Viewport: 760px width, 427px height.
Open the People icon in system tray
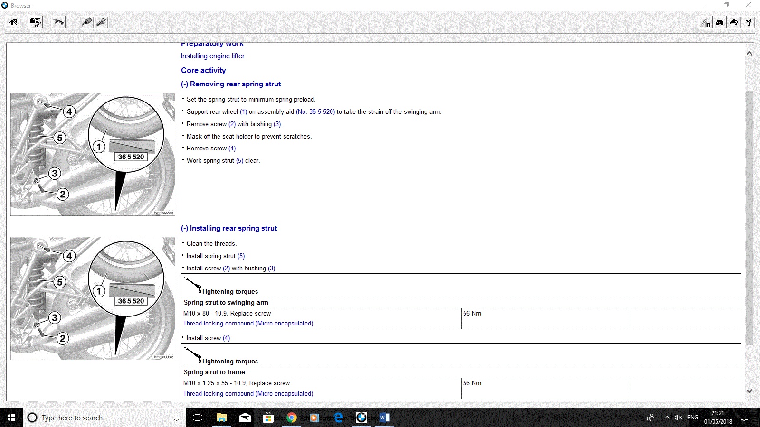click(650, 418)
